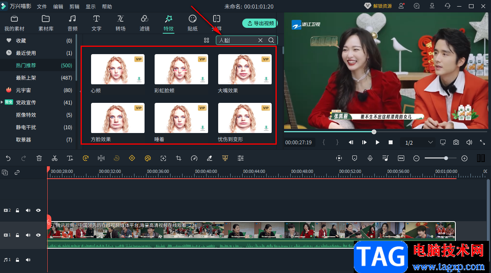This screenshot has height=273, width=491.
Task: Switch to the 贴纸 tab
Action: click(x=193, y=23)
